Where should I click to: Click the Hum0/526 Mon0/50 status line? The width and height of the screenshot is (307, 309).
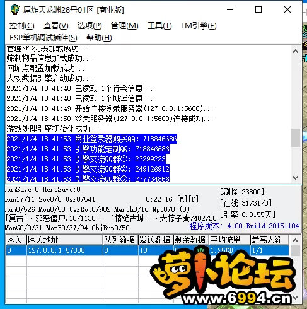pyautogui.click(x=97, y=209)
